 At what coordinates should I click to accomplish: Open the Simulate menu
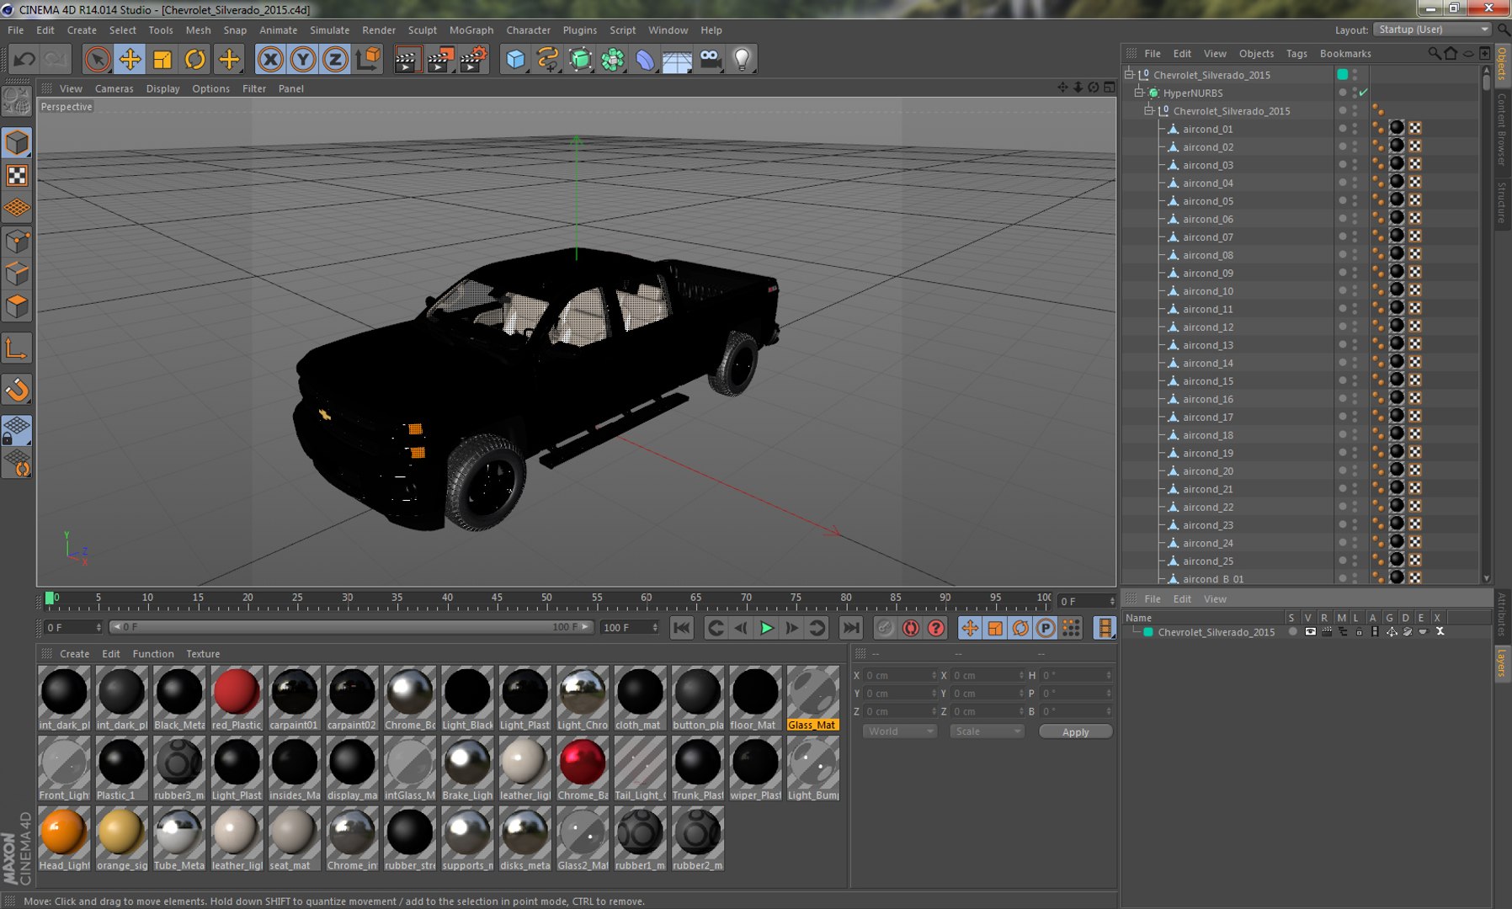329,29
